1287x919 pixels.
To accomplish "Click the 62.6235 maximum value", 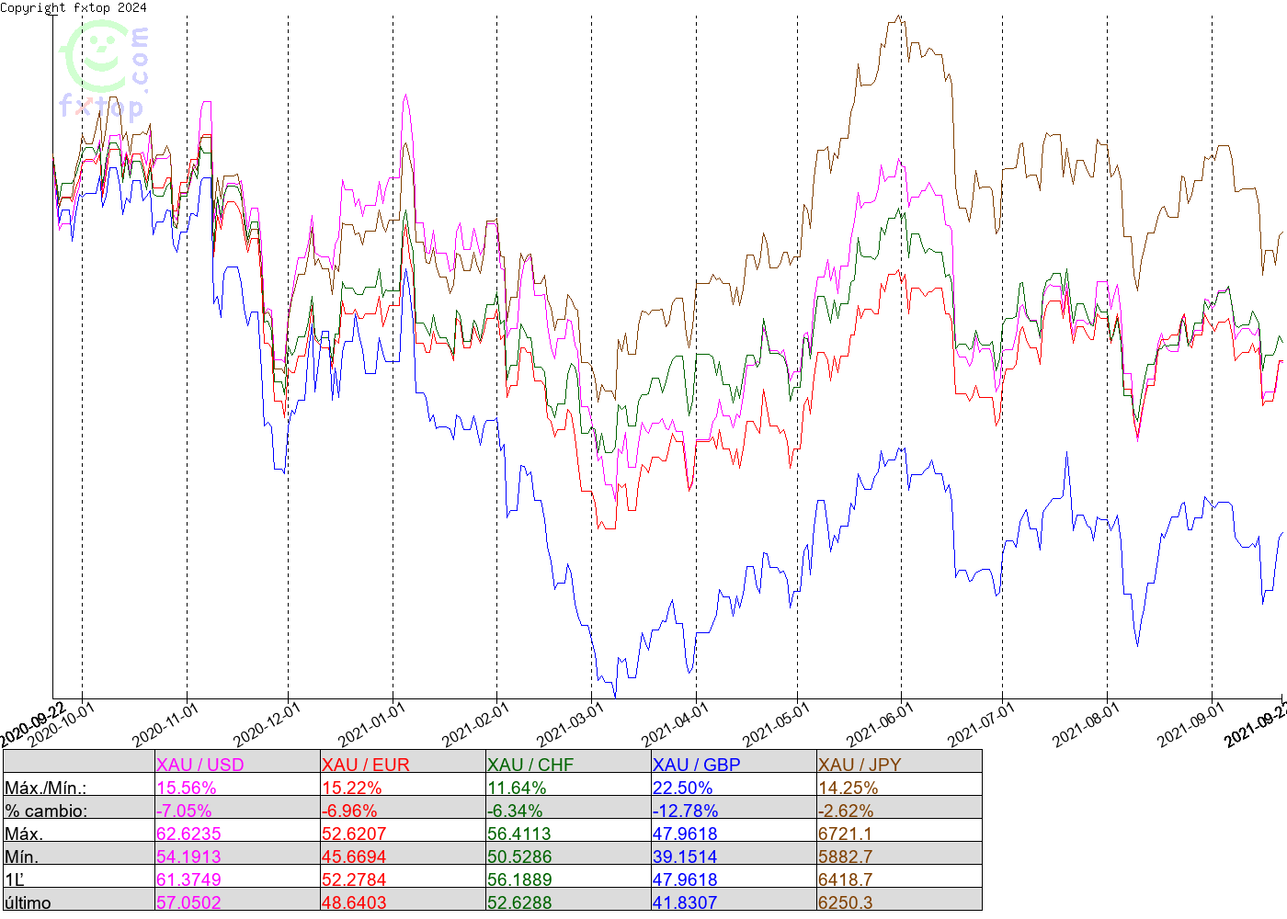I will pos(188,834).
